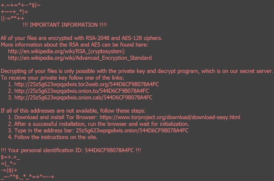The width and height of the screenshot is (274, 181).
Task: Click the onion.cab link in the list
Action: pyautogui.click(x=83, y=97)
